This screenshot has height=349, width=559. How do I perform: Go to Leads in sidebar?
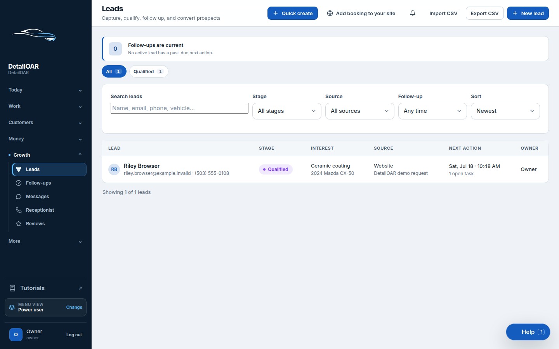49,169
